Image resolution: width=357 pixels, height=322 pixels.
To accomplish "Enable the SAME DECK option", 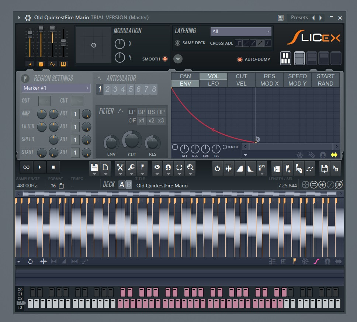I will pos(177,43).
